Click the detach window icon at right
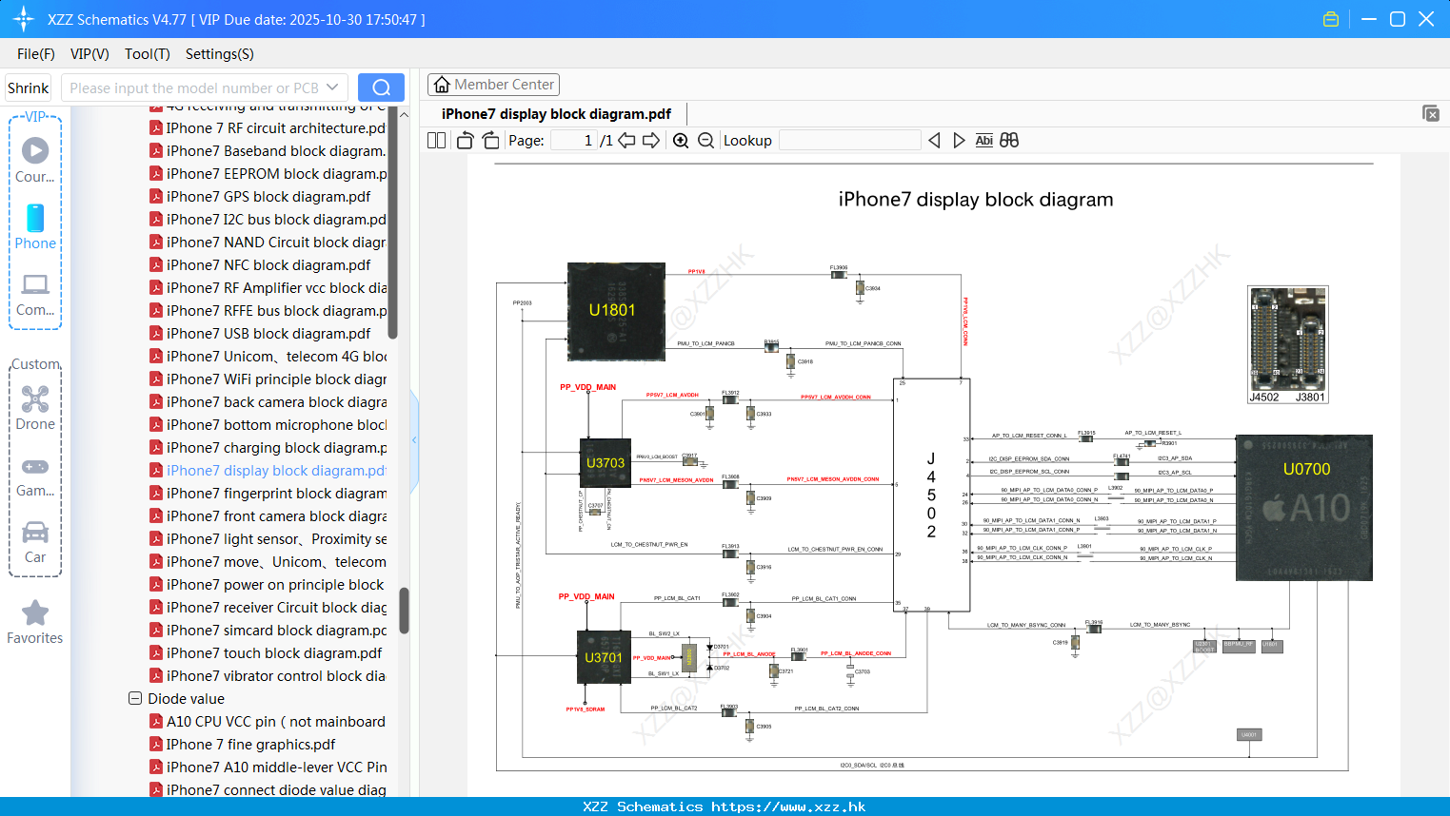Viewport: 1450px width, 816px height. point(1431,113)
